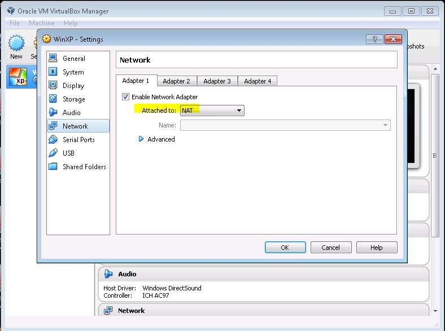Click the question mark help button
The image size is (445, 331).
click(374, 39)
